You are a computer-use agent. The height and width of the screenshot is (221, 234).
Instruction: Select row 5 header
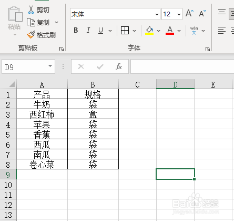point(8,134)
